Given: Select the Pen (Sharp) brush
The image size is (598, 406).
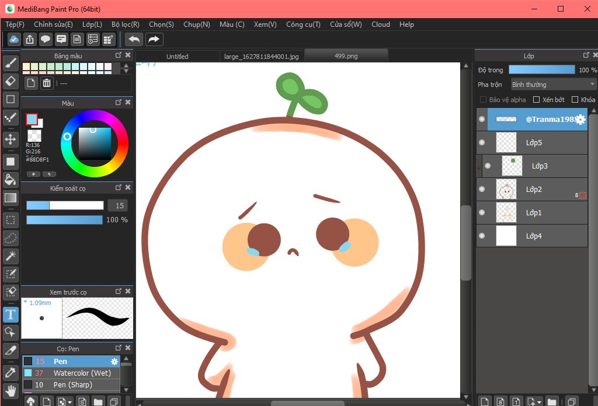Looking at the screenshot, I should [71, 385].
